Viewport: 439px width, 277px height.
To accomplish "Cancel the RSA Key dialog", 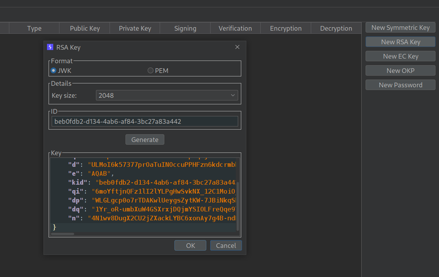I will click(x=226, y=246).
